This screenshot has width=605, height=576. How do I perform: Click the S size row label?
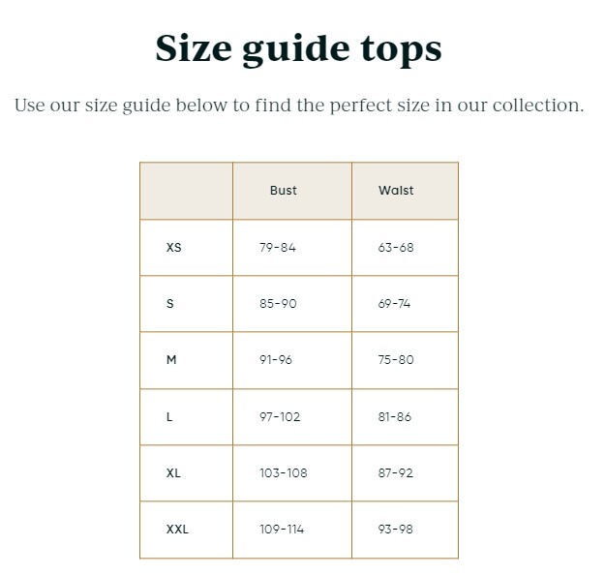170,304
